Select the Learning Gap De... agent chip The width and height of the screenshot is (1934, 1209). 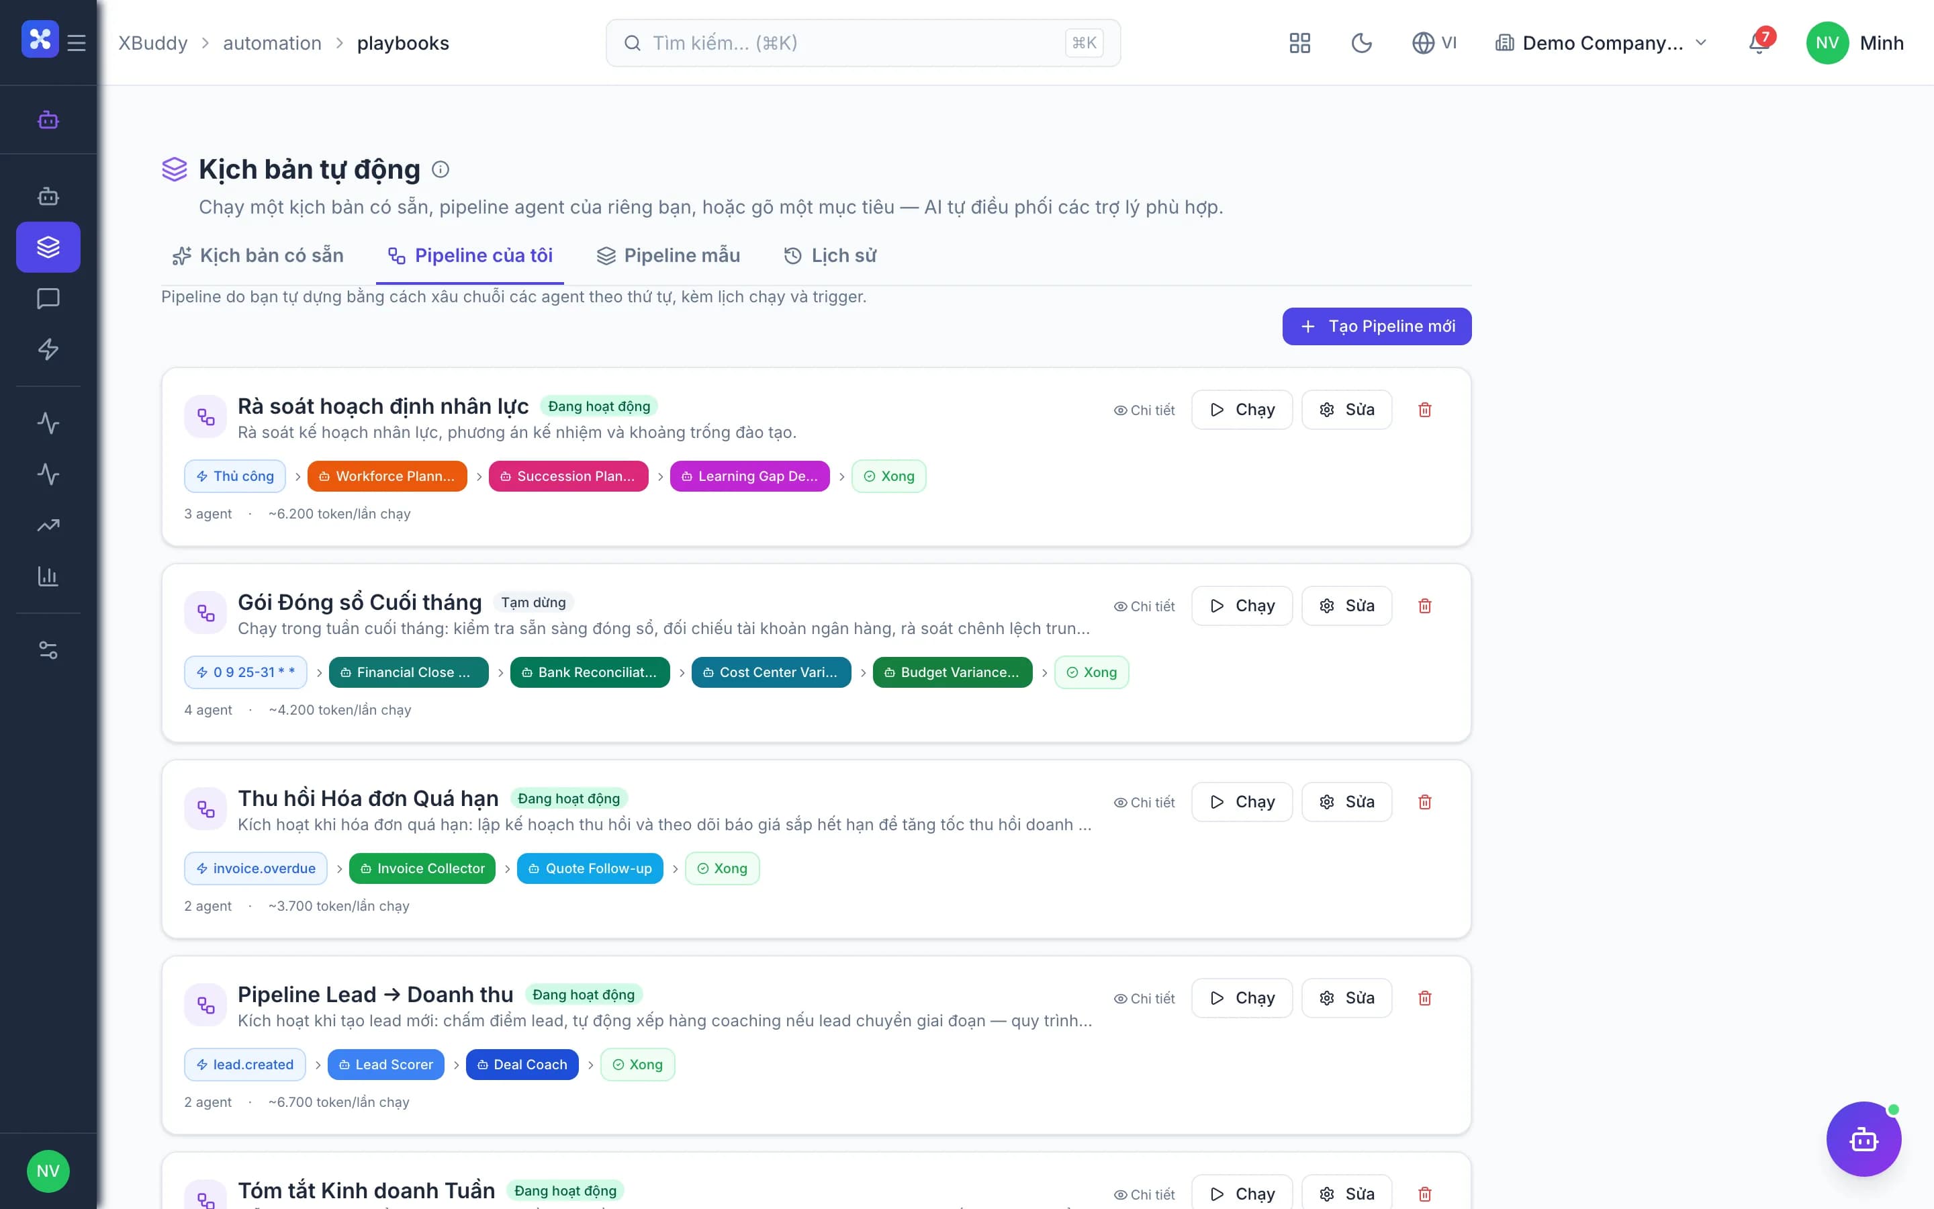(x=749, y=477)
